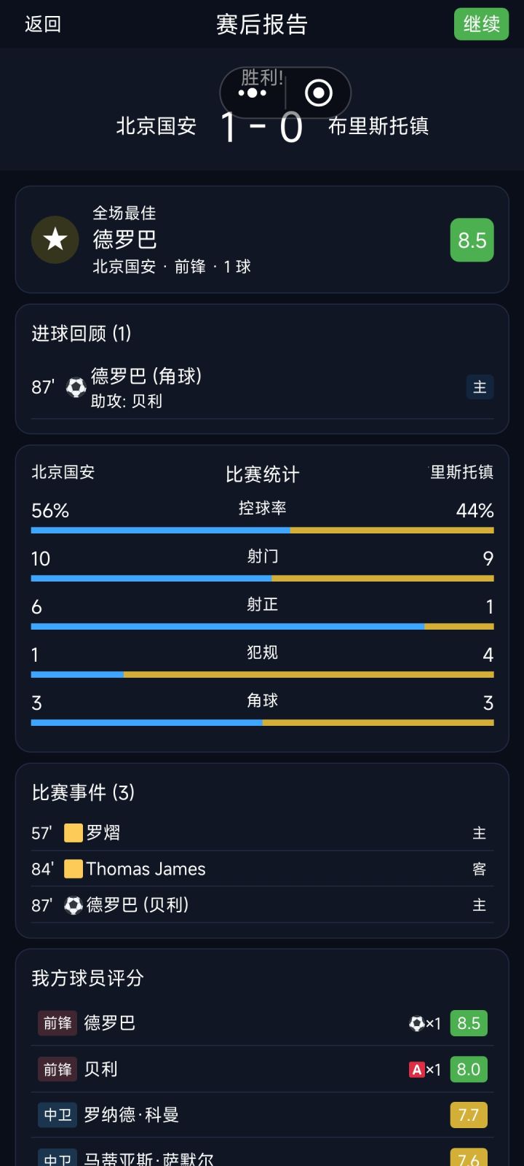This screenshot has width=524, height=1166.
Task: Tap the 主 badge in goal review row
Action: pyautogui.click(x=480, y=387)
